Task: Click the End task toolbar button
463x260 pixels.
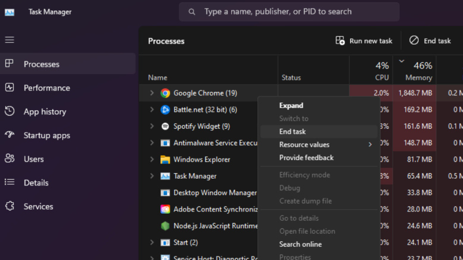Action: pos(430,41)
